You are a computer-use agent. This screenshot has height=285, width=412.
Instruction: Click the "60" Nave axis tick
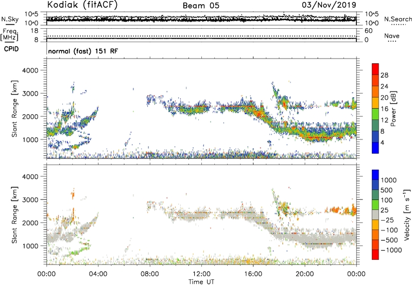(x=368, y=31)
